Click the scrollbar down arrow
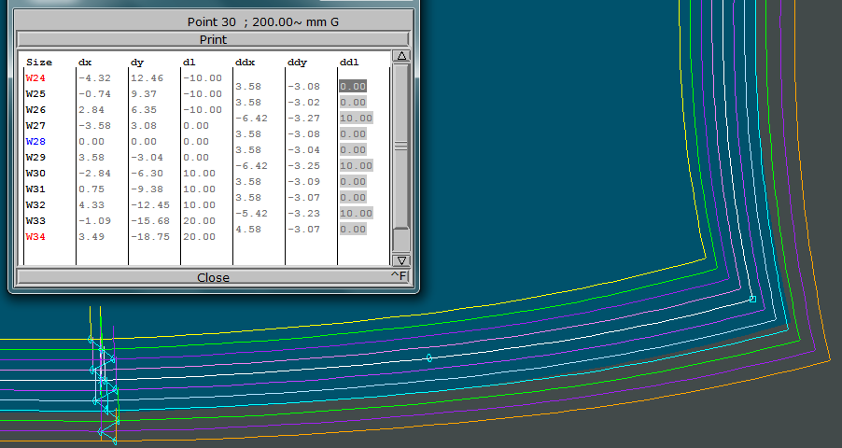Screen dimensions: 842x448 click(401, 260)
